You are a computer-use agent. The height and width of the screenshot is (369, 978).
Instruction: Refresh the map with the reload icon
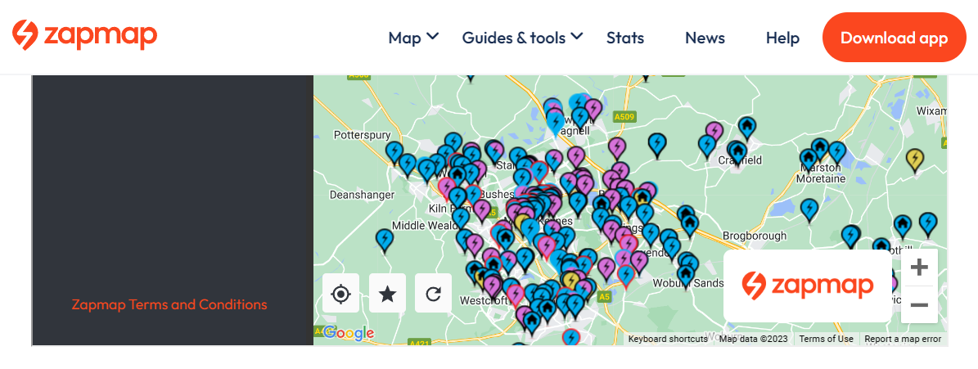point(434,293)
